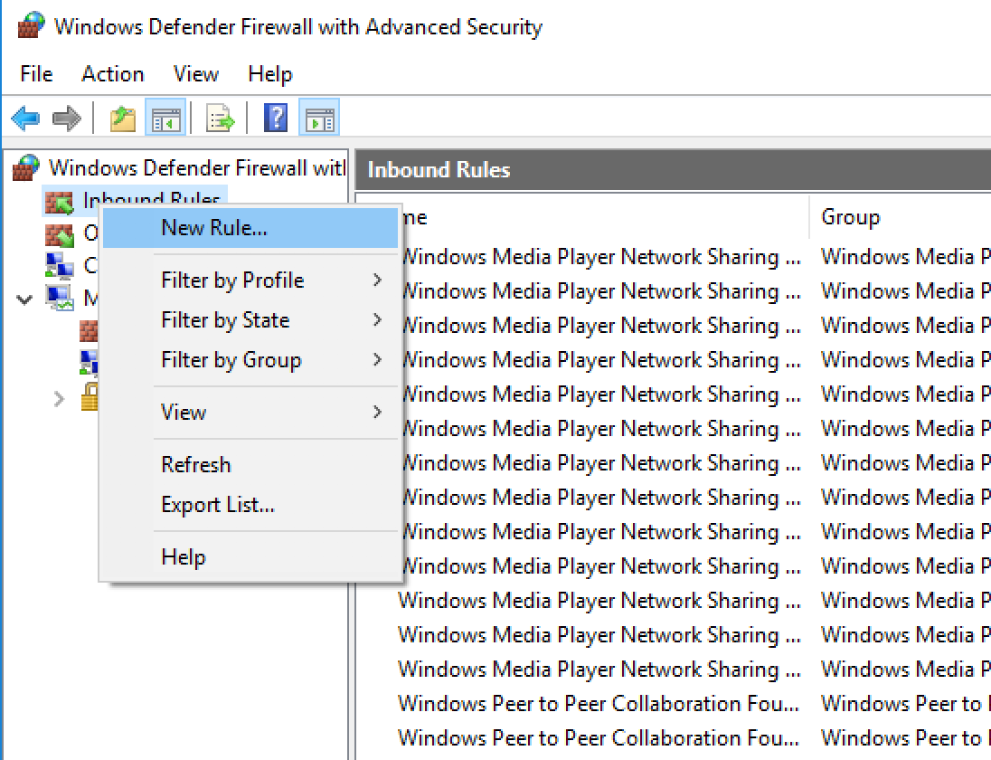Click the Firewall icon under Monitoring
The image size is (991, 760).
[90, 330]
